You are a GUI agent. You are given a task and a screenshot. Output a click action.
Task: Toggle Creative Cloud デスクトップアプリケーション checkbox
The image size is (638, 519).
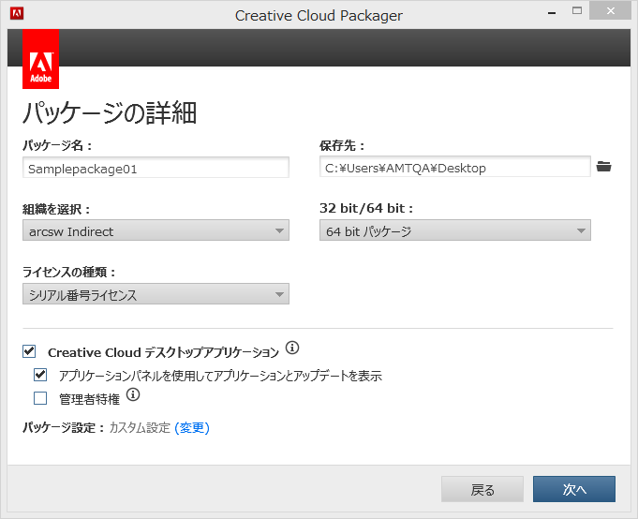(x=29, y=351)
